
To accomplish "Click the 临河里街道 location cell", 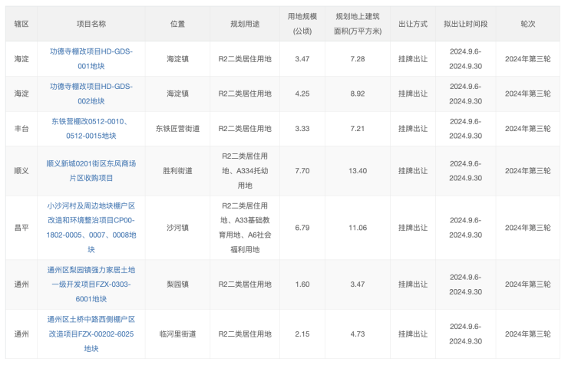I will tap(177, 334).
